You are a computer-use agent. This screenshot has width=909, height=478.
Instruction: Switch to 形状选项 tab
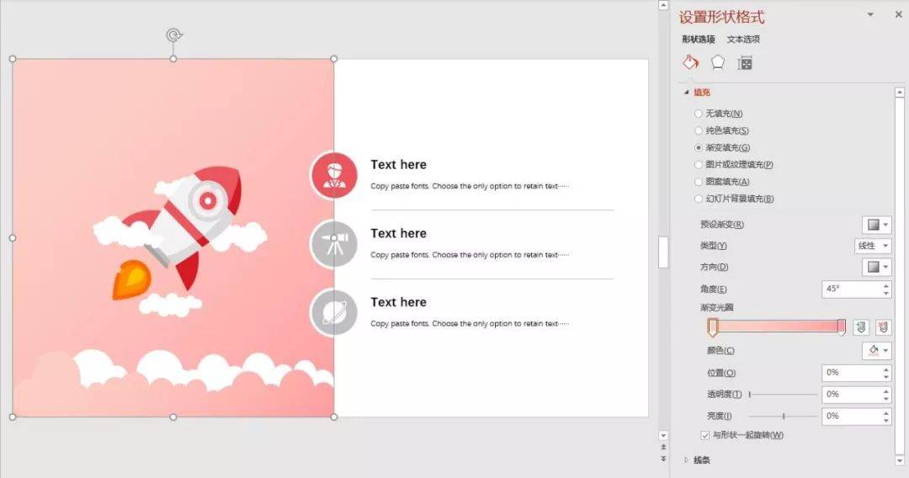click(x=699, y=40)
